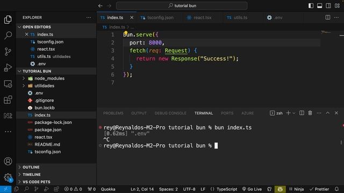Create new terminal with plus icon
Screen dimensions: 344x193
point(288,113)
